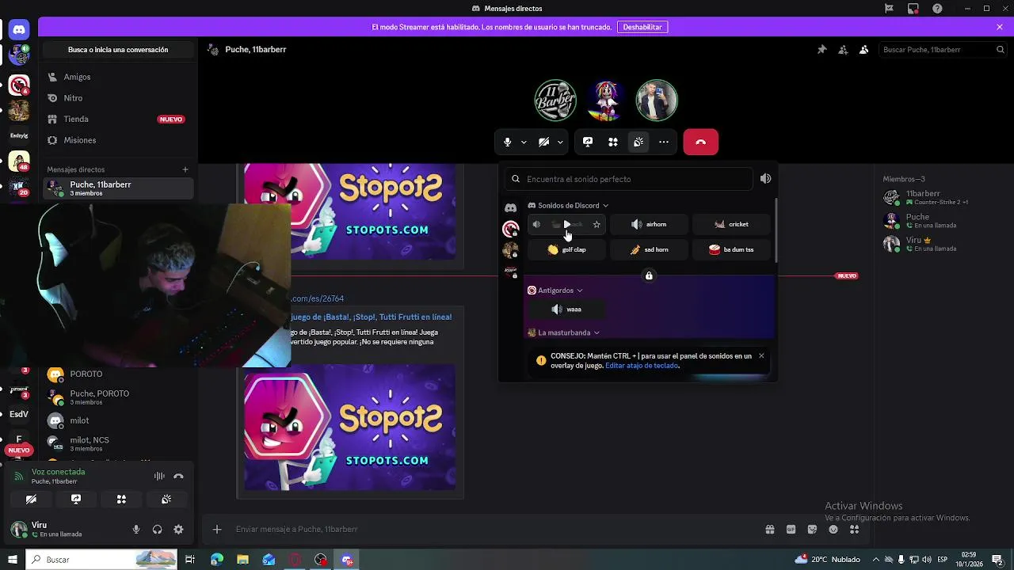Select Discord sounds tab in soundboard sidebar

[511, 207]
